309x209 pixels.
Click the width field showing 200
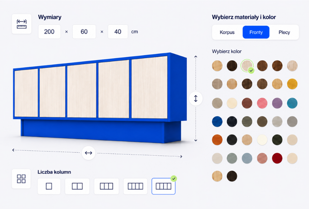tap(49, 32)
